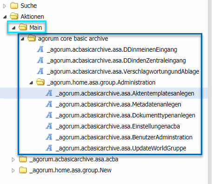The image size is (213, 184).
Task: Select the Suche tree entry
Action: (x=29, y=6)
